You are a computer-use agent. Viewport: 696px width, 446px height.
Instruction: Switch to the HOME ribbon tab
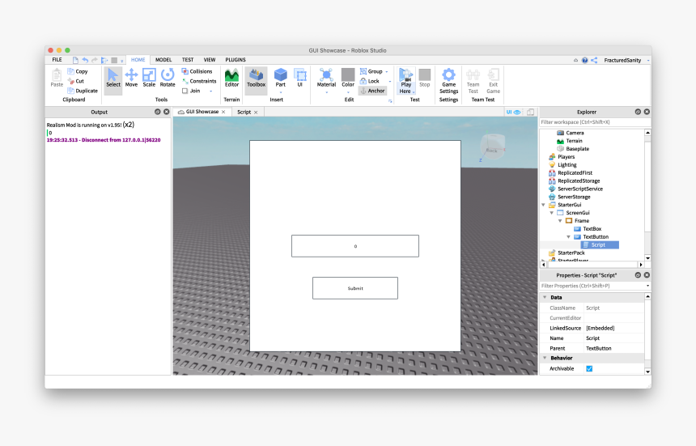click(138, 60)
